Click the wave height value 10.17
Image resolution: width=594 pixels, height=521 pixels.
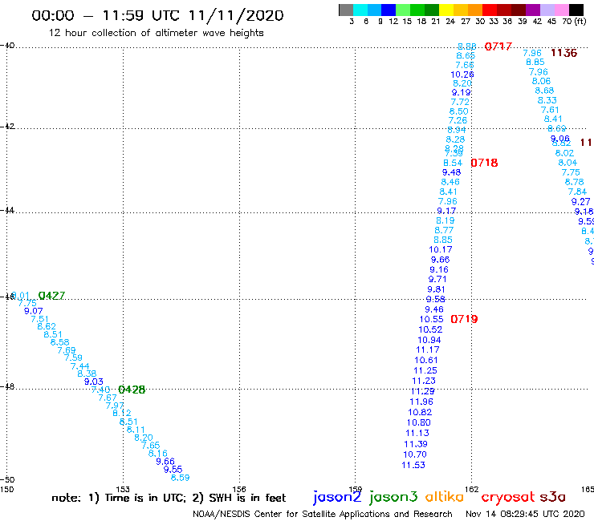click(440, 250)
